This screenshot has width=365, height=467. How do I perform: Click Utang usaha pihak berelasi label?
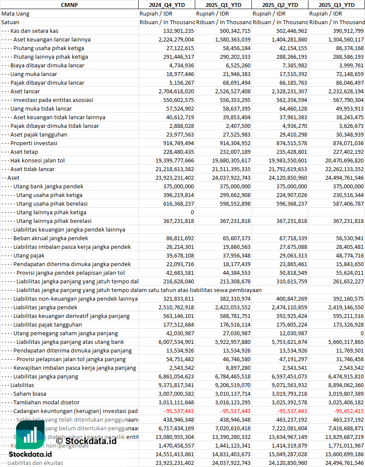tap(52, 204)
